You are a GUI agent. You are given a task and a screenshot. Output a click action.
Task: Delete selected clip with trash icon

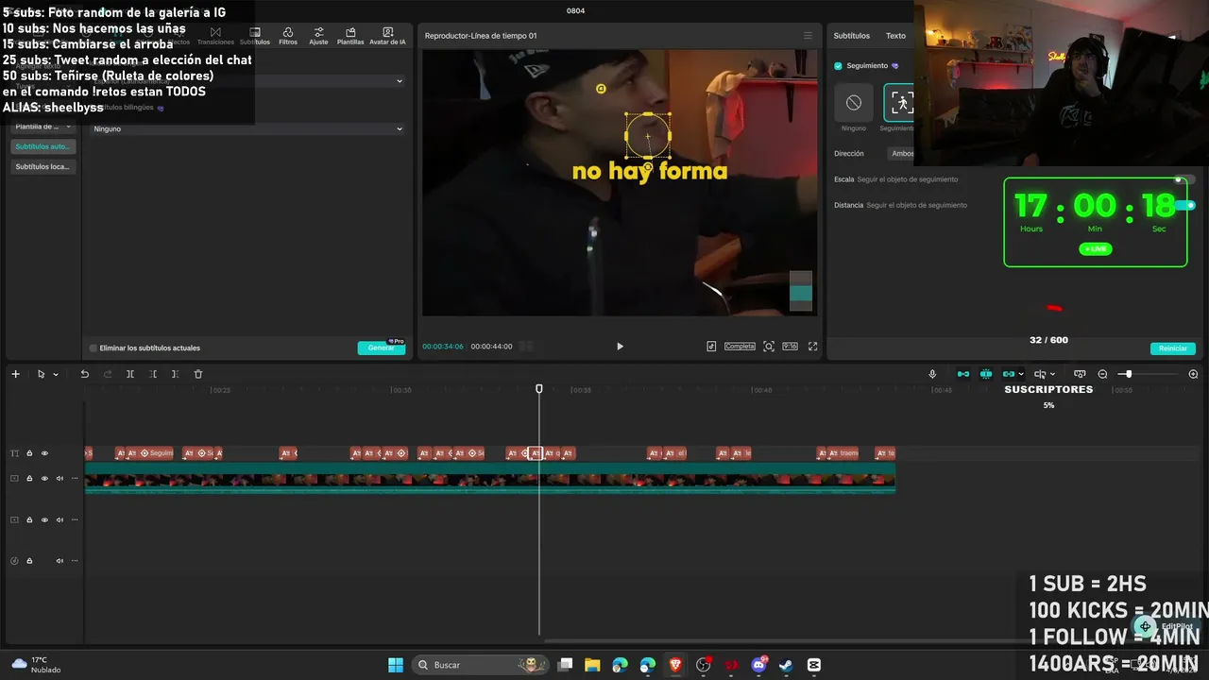(198, 374)
